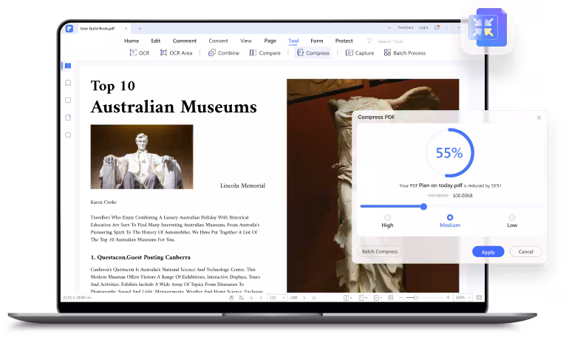Select Medium compression level
The image size is (566, 337).
tap(450, 217)
